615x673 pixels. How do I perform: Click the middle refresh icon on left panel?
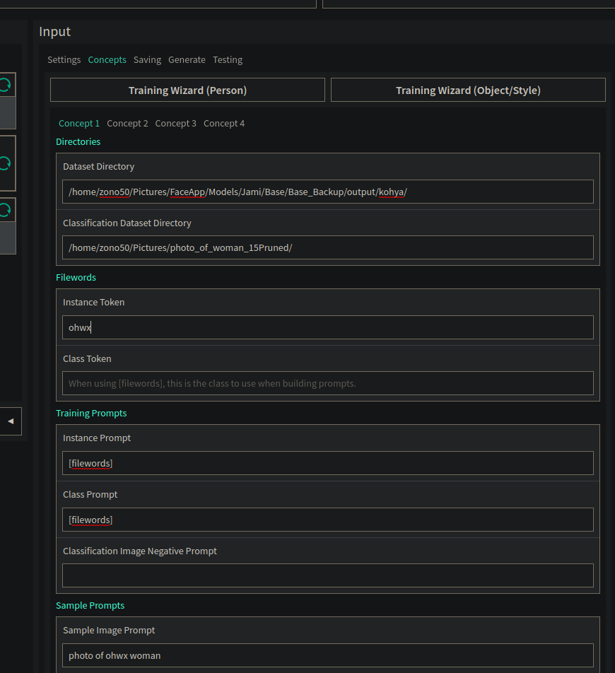click(5, 164)
